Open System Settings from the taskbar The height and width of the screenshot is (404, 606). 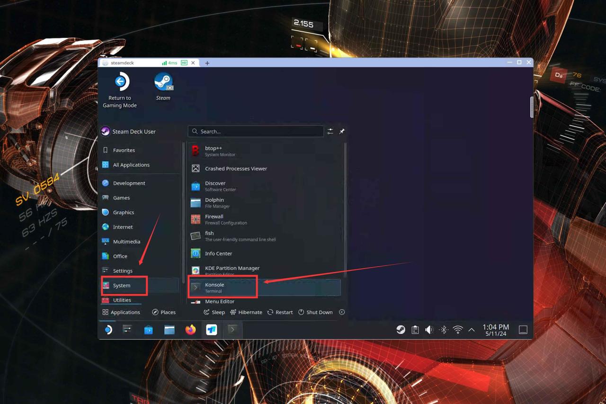coord(127,330)
